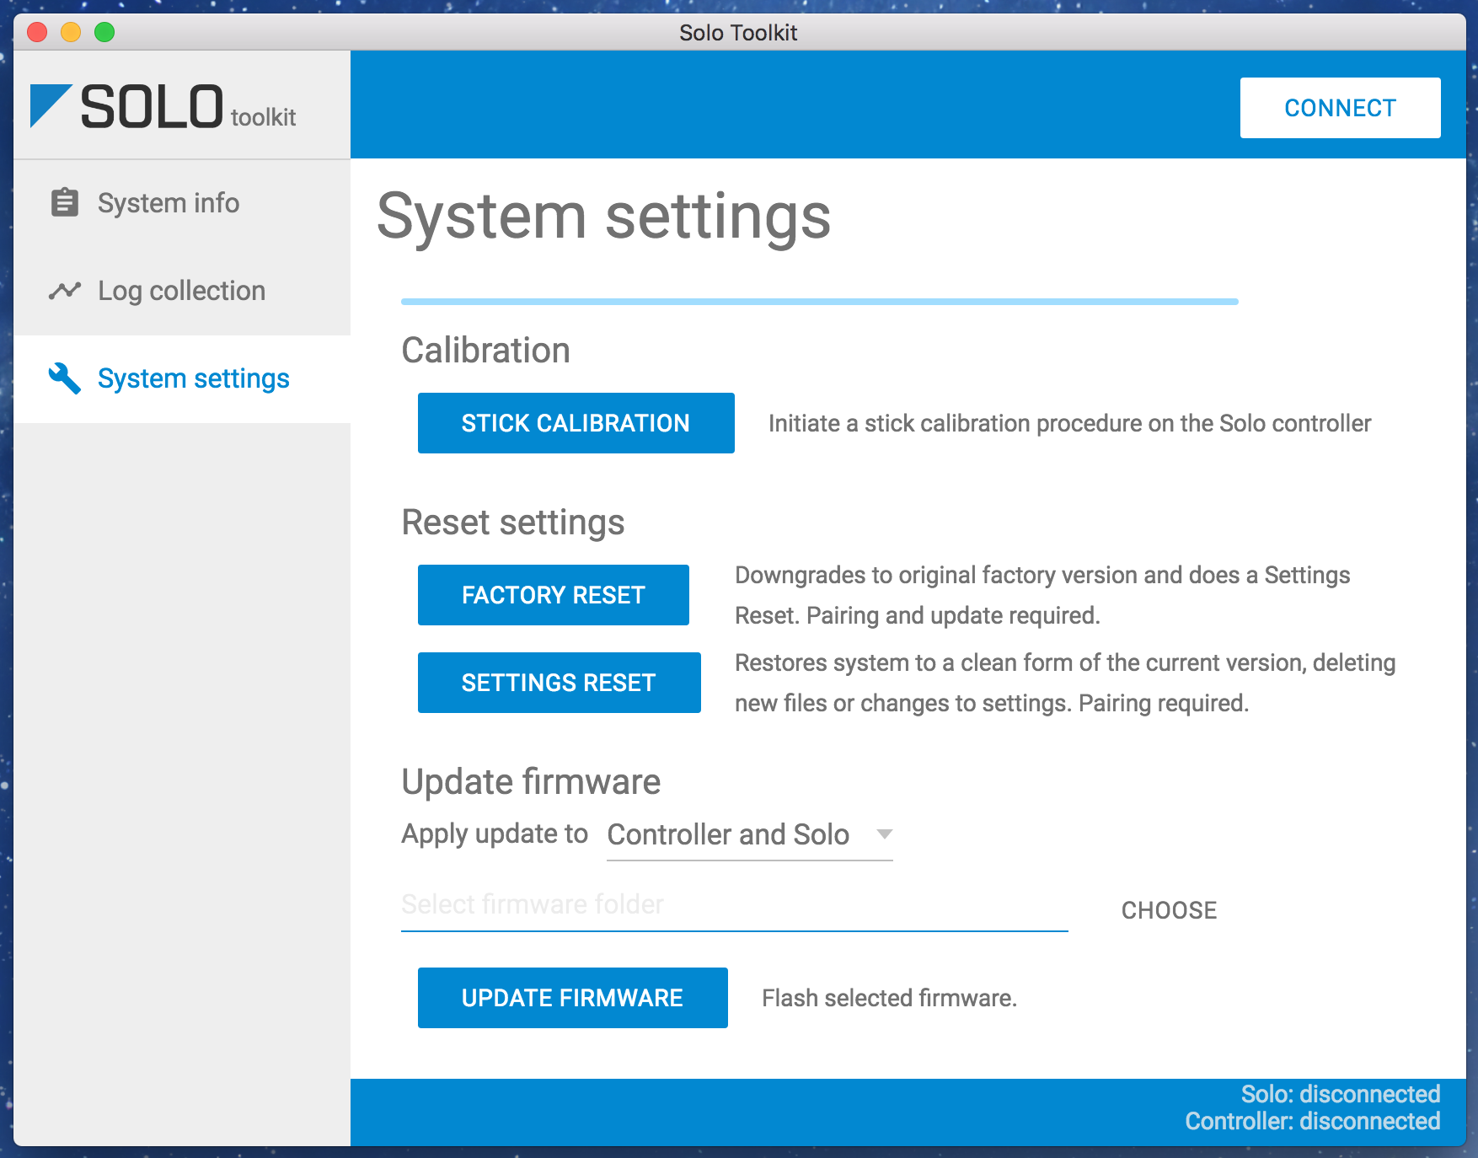Open the System info tab label
This screenshot has height=1158, width=1478.
point(169,203)
